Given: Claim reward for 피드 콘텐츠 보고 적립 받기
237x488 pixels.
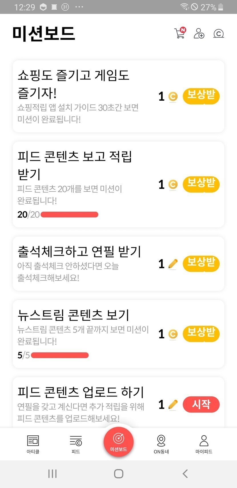Looking at the screenshot, I should (201, 184).
